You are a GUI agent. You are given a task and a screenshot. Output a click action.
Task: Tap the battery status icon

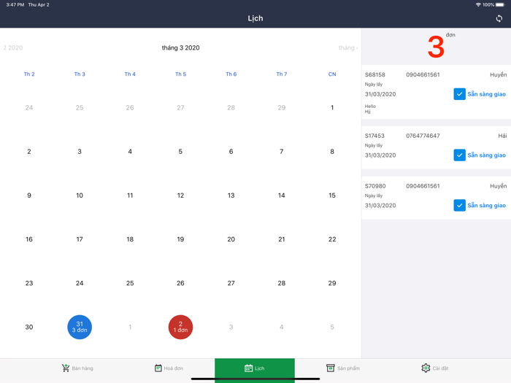(x=501, y=5)
